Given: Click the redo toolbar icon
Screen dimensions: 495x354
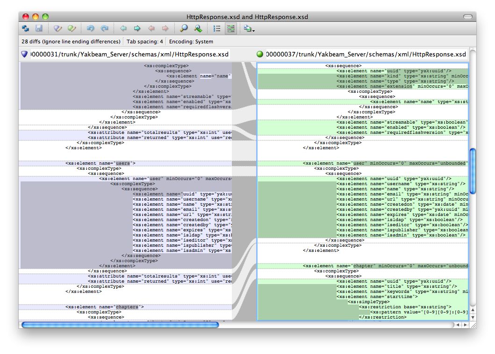Looking at the screenshot, I should [x=105, y=28].
